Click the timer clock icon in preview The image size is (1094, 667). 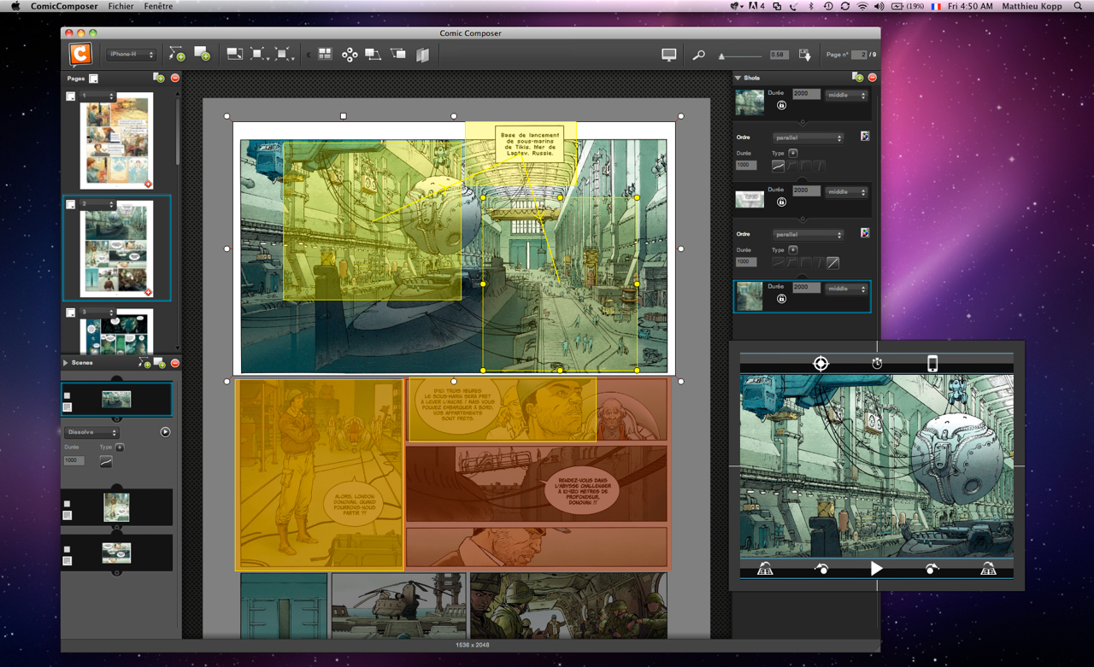[877, 363]
